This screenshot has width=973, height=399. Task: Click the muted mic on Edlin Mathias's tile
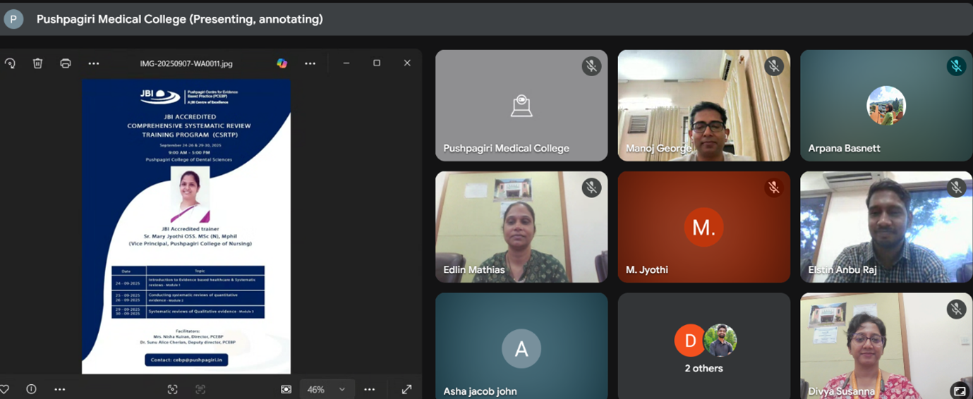tap(591, 188)
